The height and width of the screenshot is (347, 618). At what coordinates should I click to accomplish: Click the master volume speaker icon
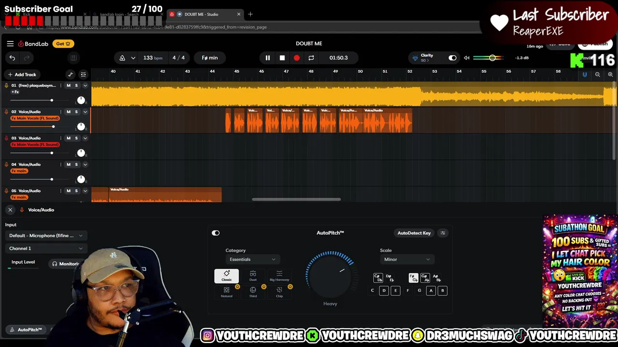tap(466, 58)
